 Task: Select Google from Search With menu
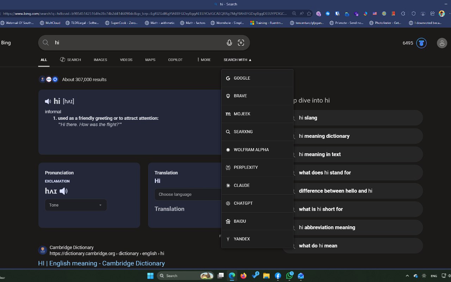pyautogui.click(x=257, y=78)
